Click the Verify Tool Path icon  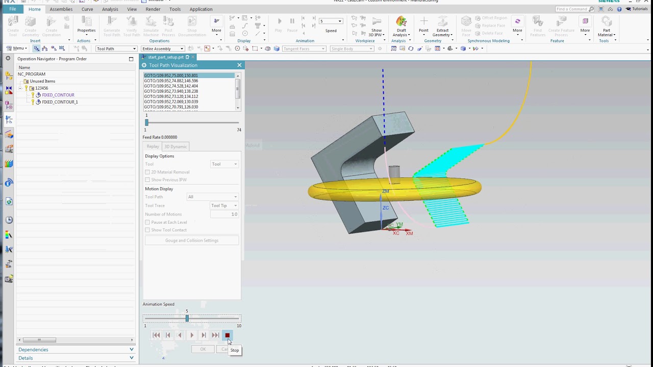[132, 26]
